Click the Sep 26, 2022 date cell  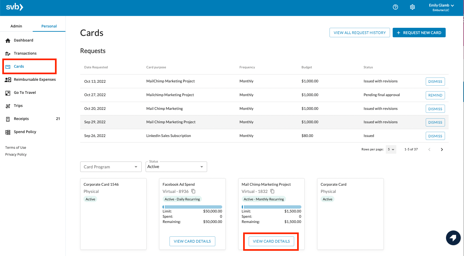[95, 136]
